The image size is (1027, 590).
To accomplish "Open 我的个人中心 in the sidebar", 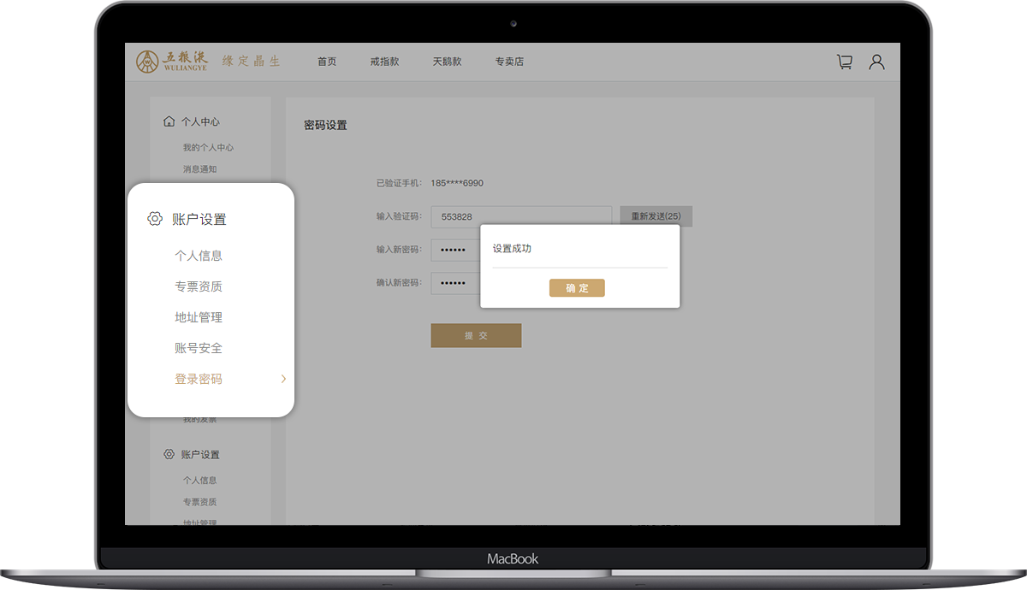I will point(208,148).
